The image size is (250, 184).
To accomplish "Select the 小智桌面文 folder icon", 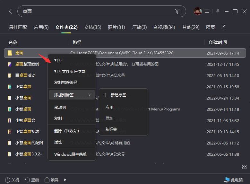I will tap(10, 120).
